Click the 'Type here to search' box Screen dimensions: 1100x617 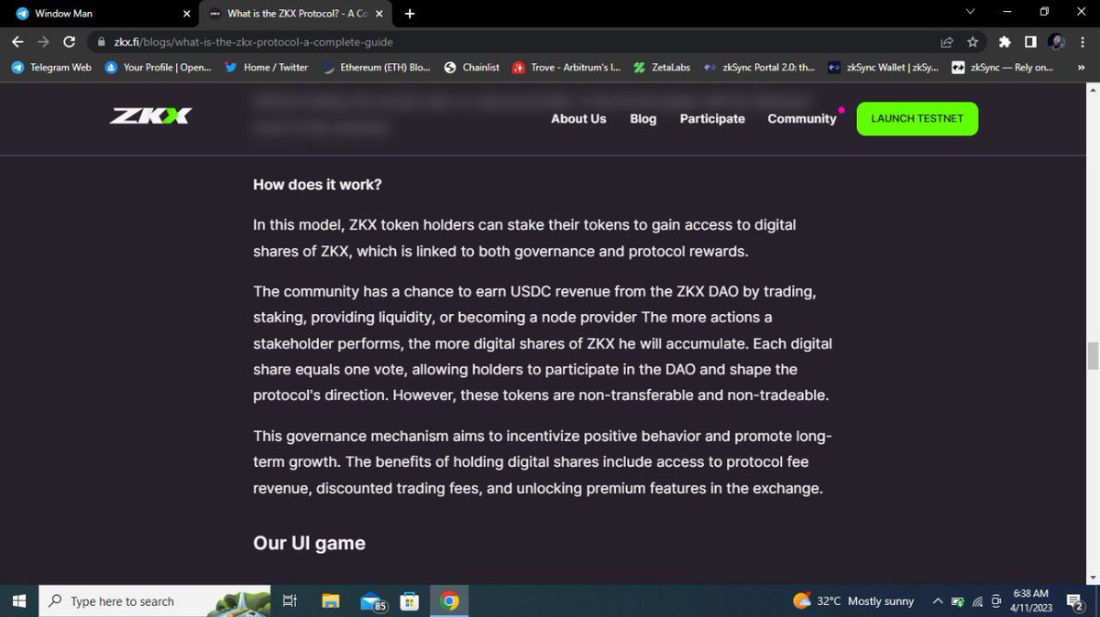(x=154, y=601)
